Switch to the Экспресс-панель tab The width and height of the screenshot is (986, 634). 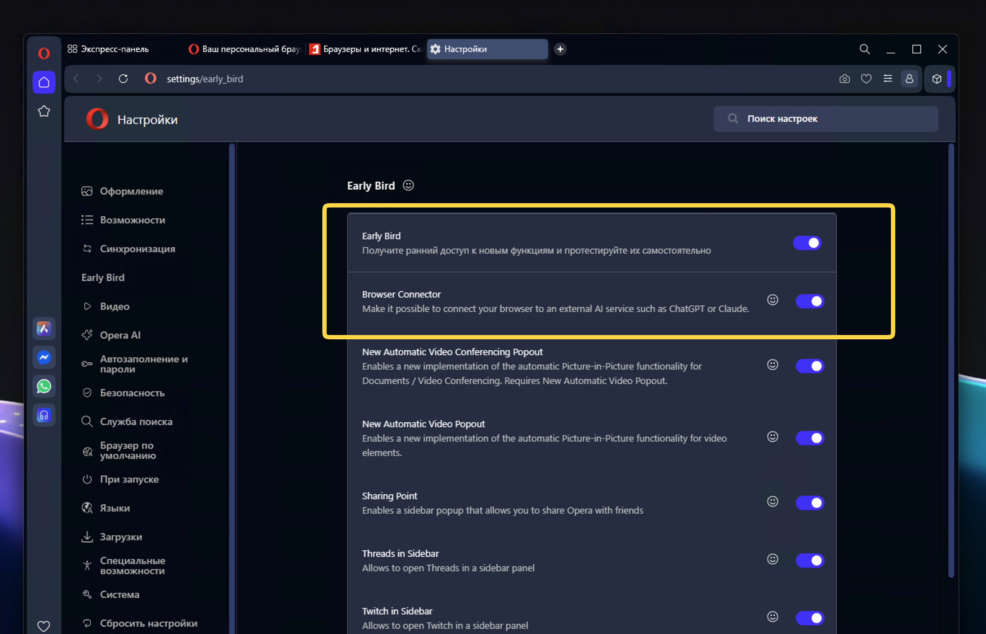pos(108,49)
